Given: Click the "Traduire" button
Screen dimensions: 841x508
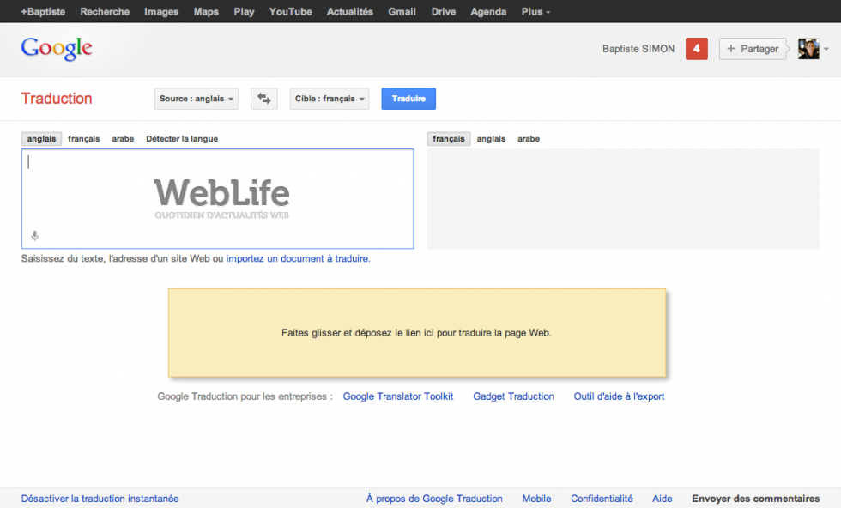Looking at the screenshot, I should pyautogui.click(x=408, y=98).
